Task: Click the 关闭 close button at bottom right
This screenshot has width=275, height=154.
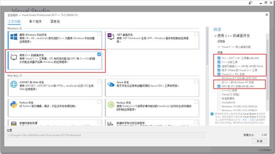Action: (x=259, y=141)
